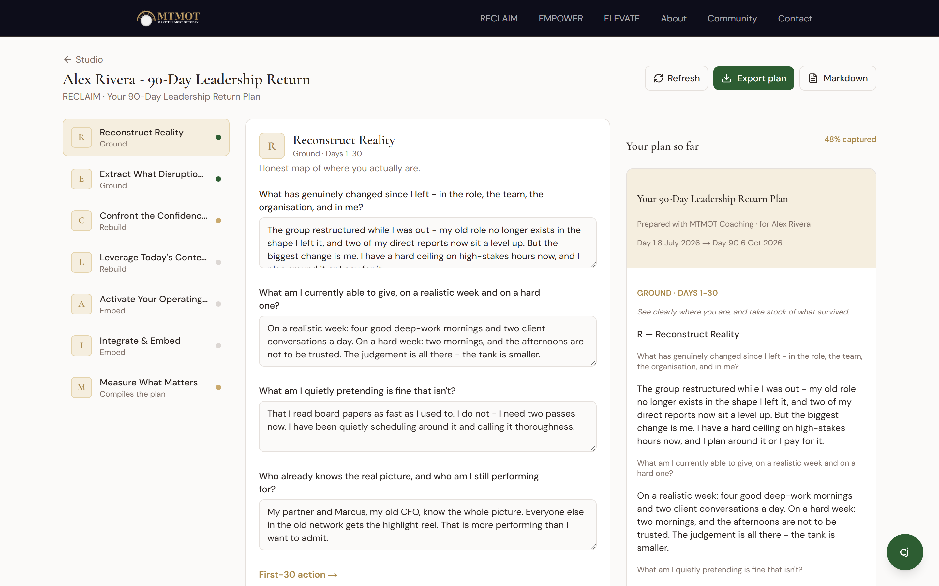Export the plan with the green button

click(x=753, y=78)
